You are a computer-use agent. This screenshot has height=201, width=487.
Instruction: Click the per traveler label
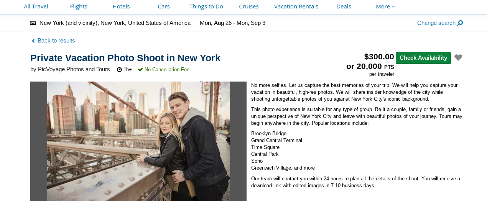click(x=382, y=74)
